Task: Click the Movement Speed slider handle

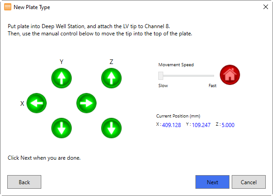Action: 161,75
